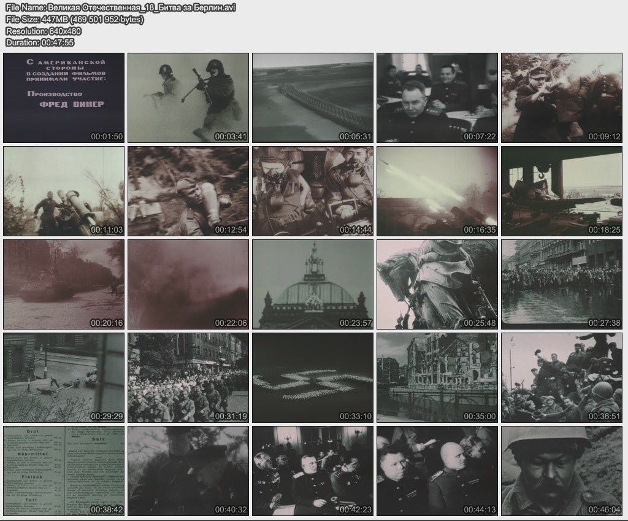Screen dimensions: 628x521
Task: Open the ruined building frame at 00:35:00
Action: coord(437,377)
